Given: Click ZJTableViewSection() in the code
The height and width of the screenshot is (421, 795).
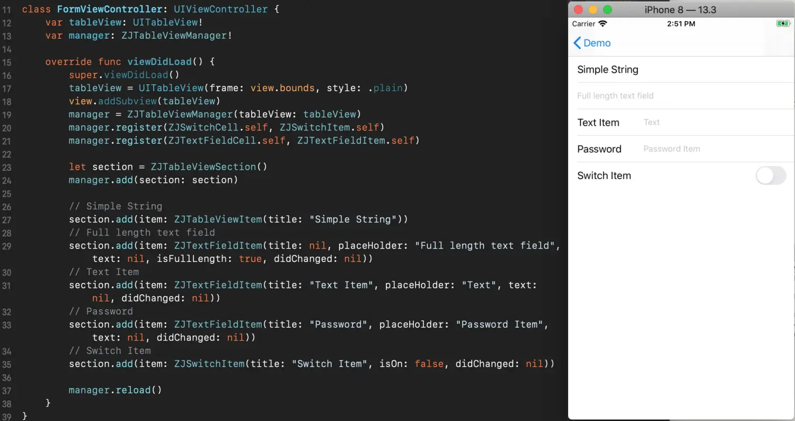Looking at the screenshot, I should point(209,167).
